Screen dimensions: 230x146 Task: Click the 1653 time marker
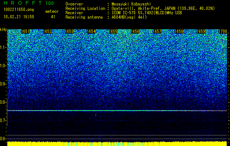point(69,31)
